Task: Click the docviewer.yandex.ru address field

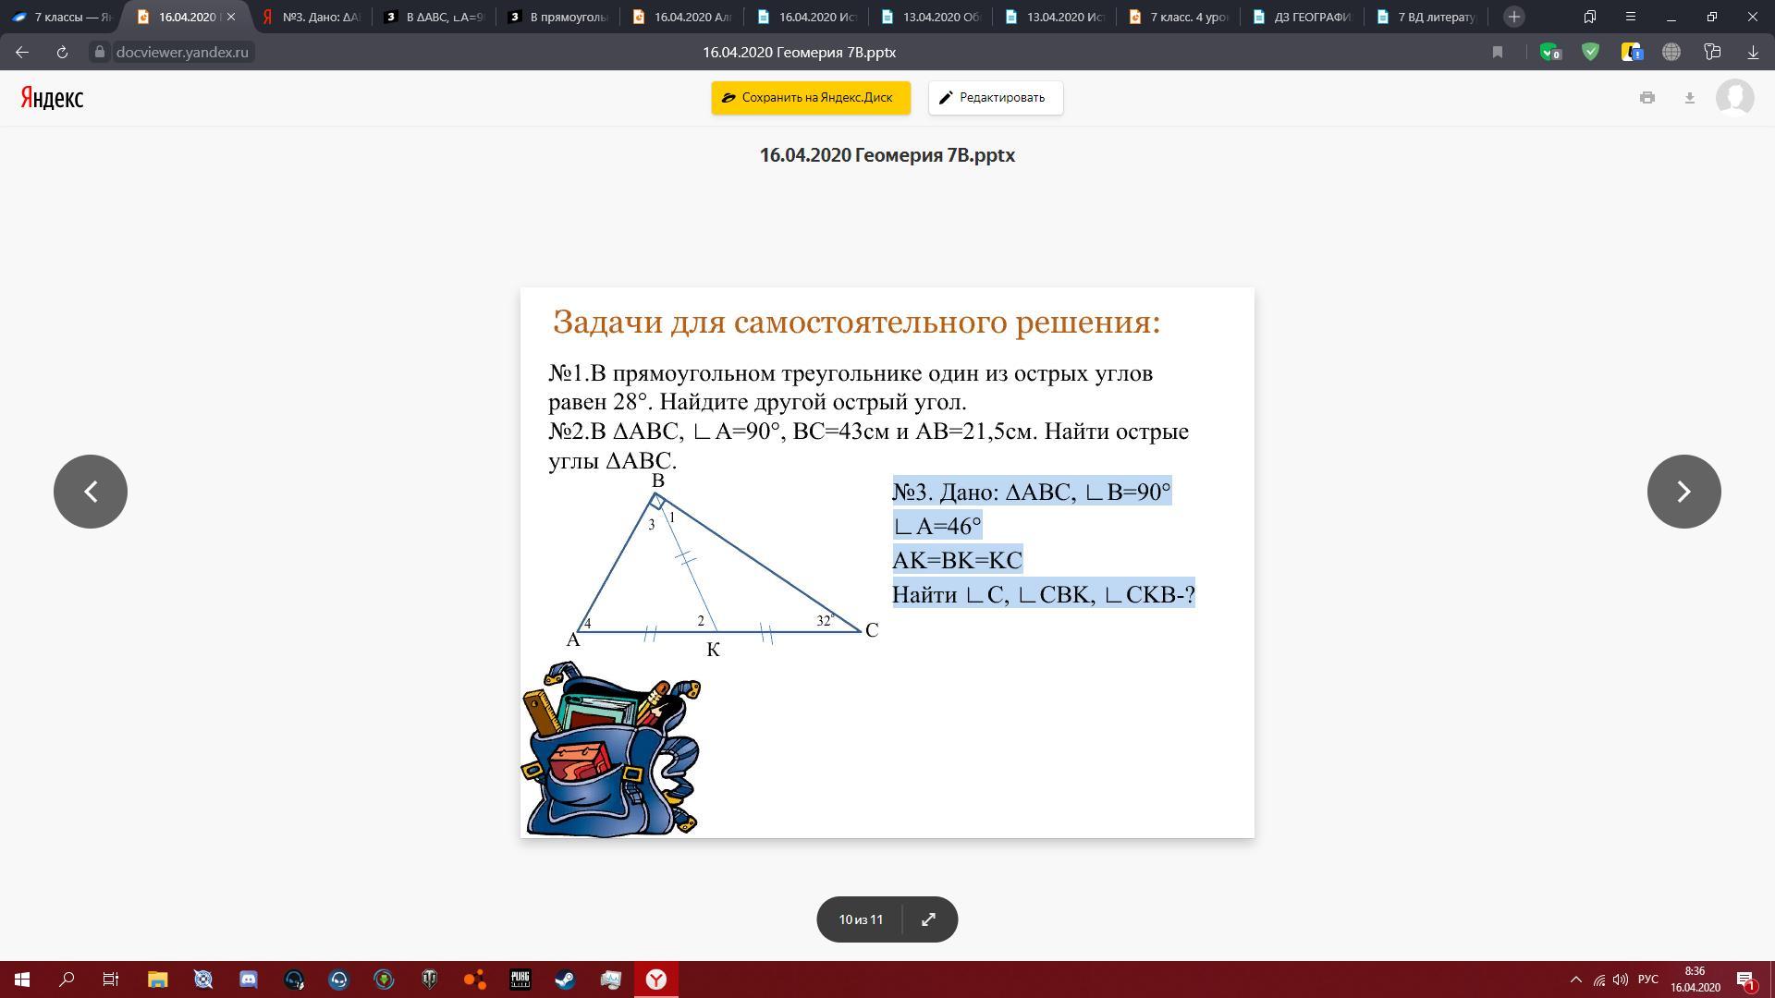Action: click(182, 53)
